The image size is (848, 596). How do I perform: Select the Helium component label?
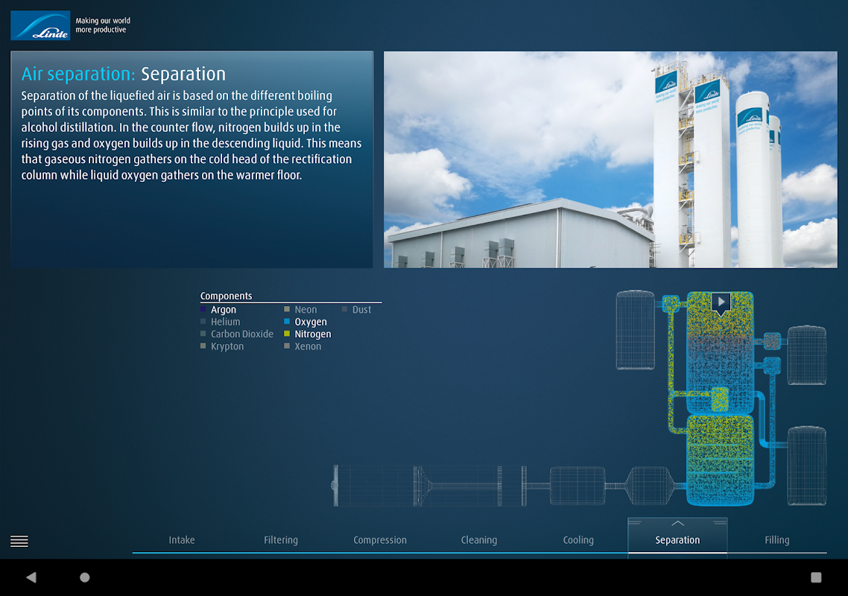pyautogui.click(x=226, y=322)
